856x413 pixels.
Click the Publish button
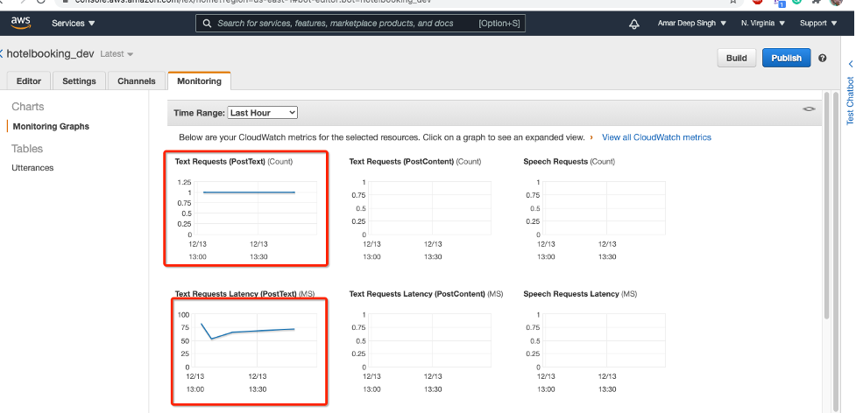786,58
